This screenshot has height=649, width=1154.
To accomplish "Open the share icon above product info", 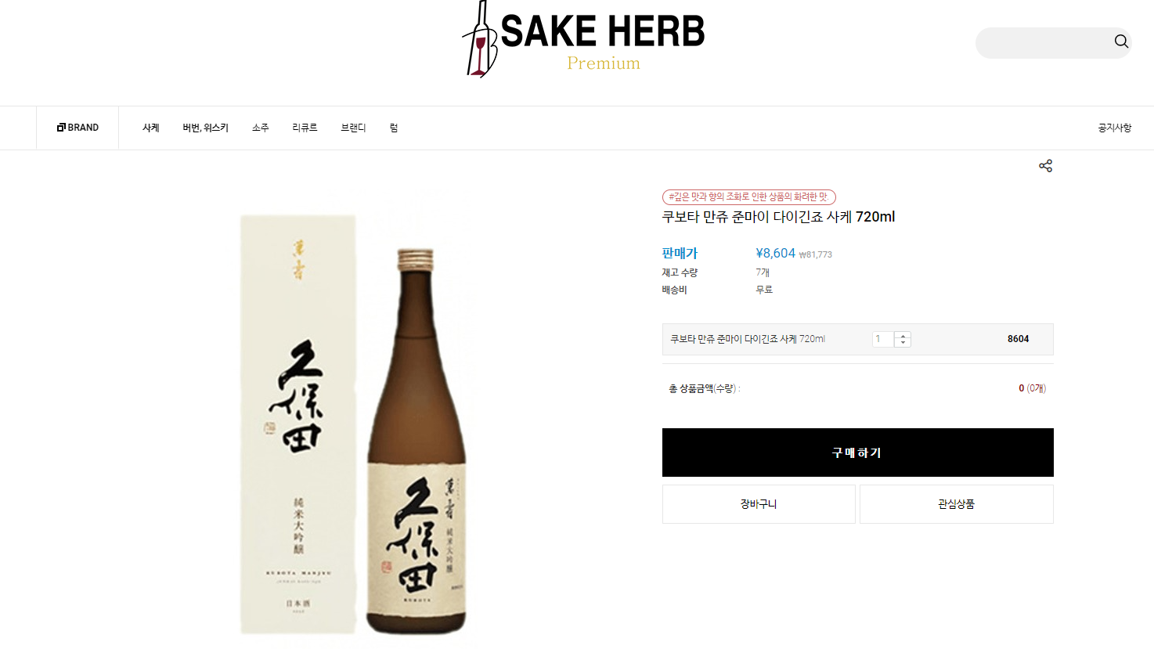I will pos(1045,166).
